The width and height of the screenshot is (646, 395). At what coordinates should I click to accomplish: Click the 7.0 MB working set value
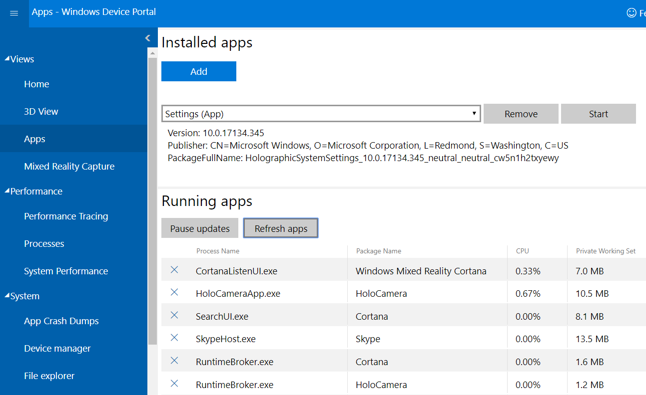[590, 271]
